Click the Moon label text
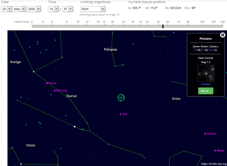The image size is (227, 166). click(220, 151)
